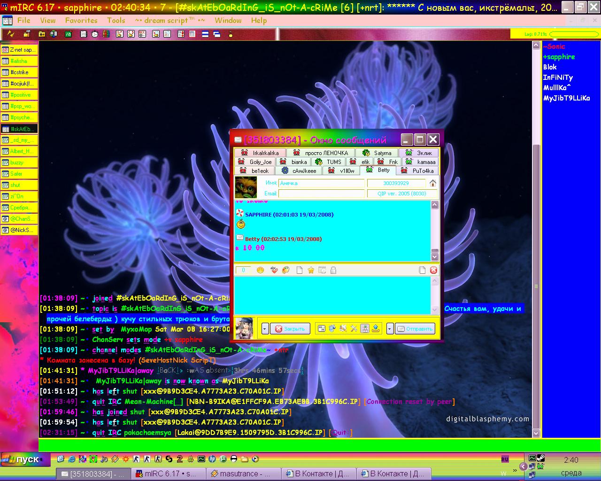Open the Tools menu
This screenshot has height=481, width=601.
click(116, 20)
